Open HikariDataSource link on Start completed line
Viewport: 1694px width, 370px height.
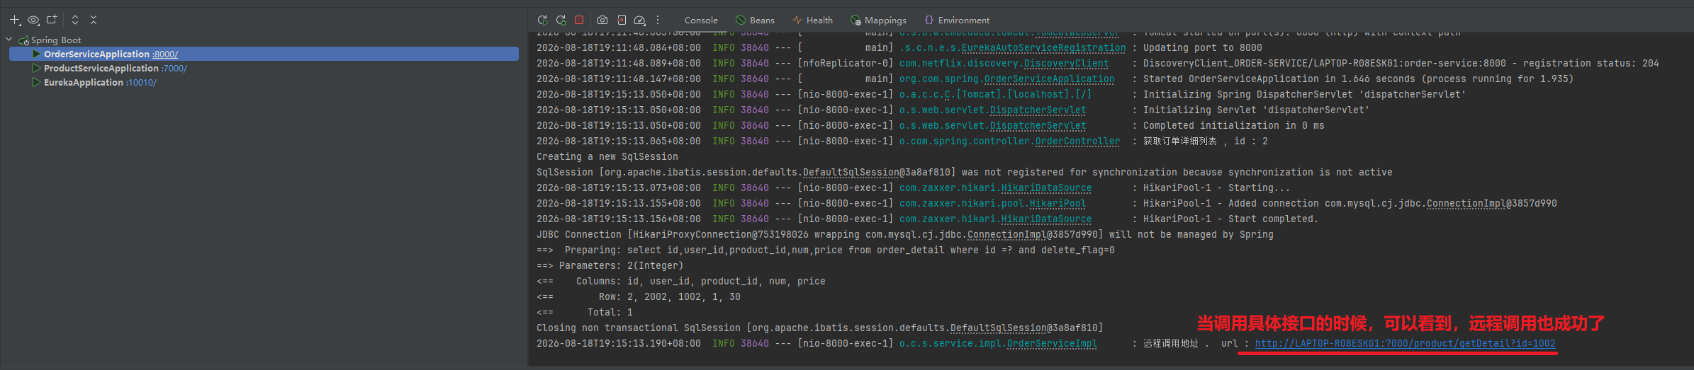point(1046,219)
